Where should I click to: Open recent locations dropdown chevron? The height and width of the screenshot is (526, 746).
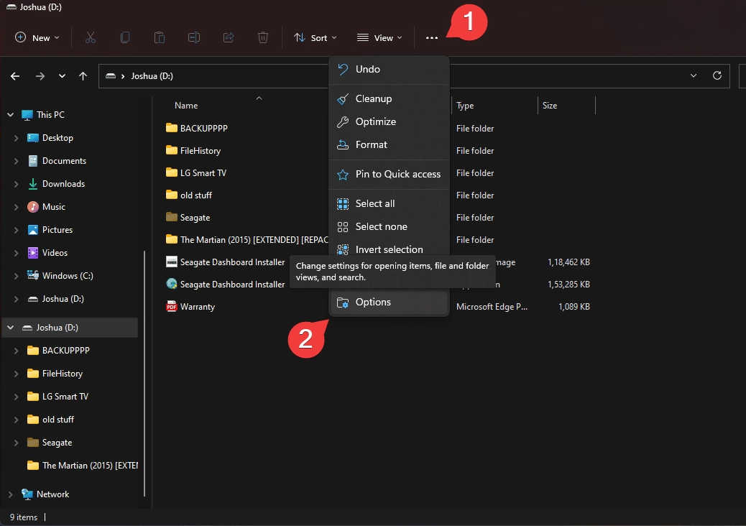(62, 76)
